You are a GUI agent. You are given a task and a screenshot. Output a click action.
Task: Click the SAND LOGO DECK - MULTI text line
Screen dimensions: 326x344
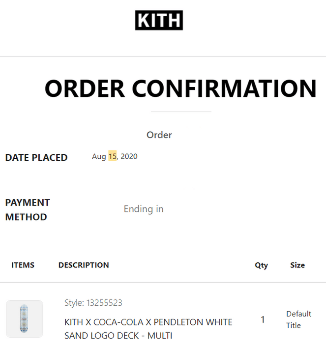pyautogui.click(x=119, y=336)
